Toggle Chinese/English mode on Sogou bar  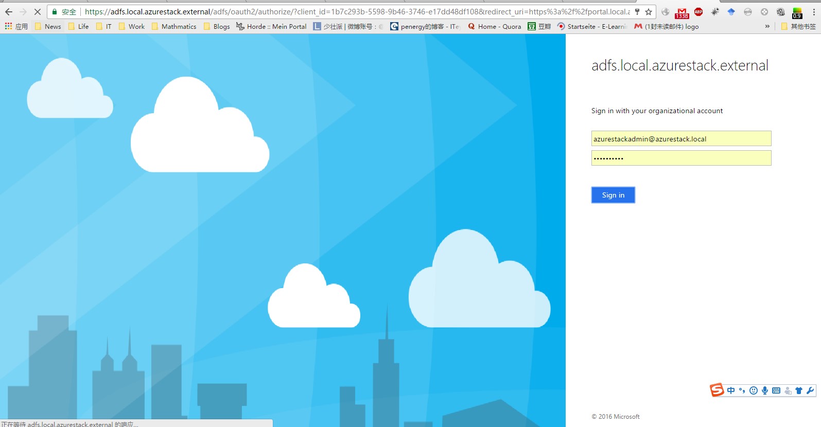(x=731, y=390)
